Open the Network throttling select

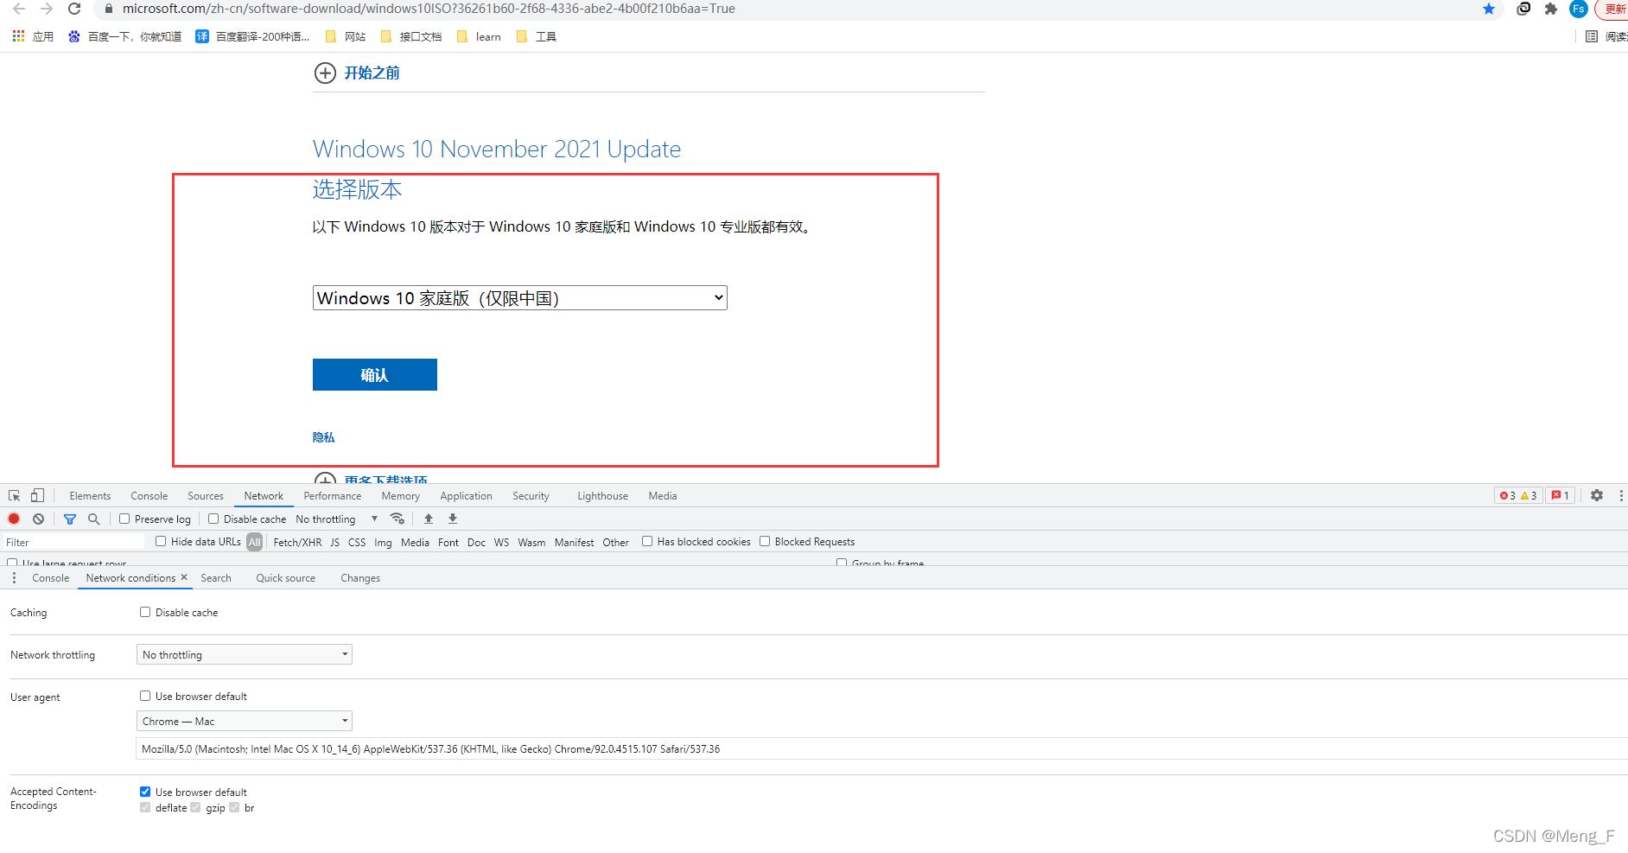pyautogui.click(x=245, y=654)
